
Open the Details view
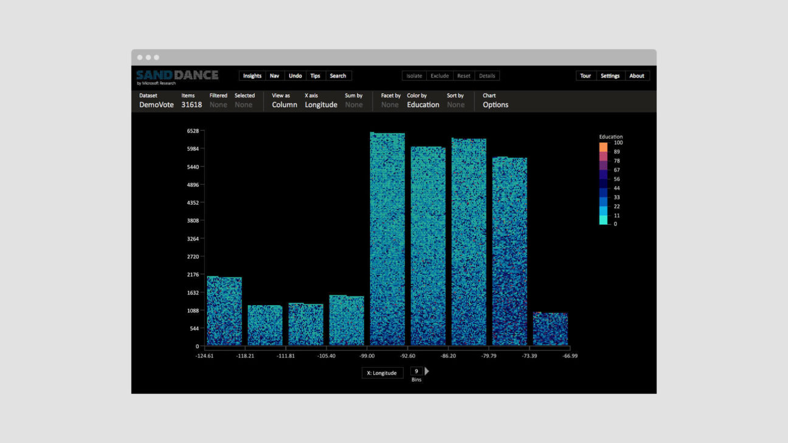tap(487, 76)
